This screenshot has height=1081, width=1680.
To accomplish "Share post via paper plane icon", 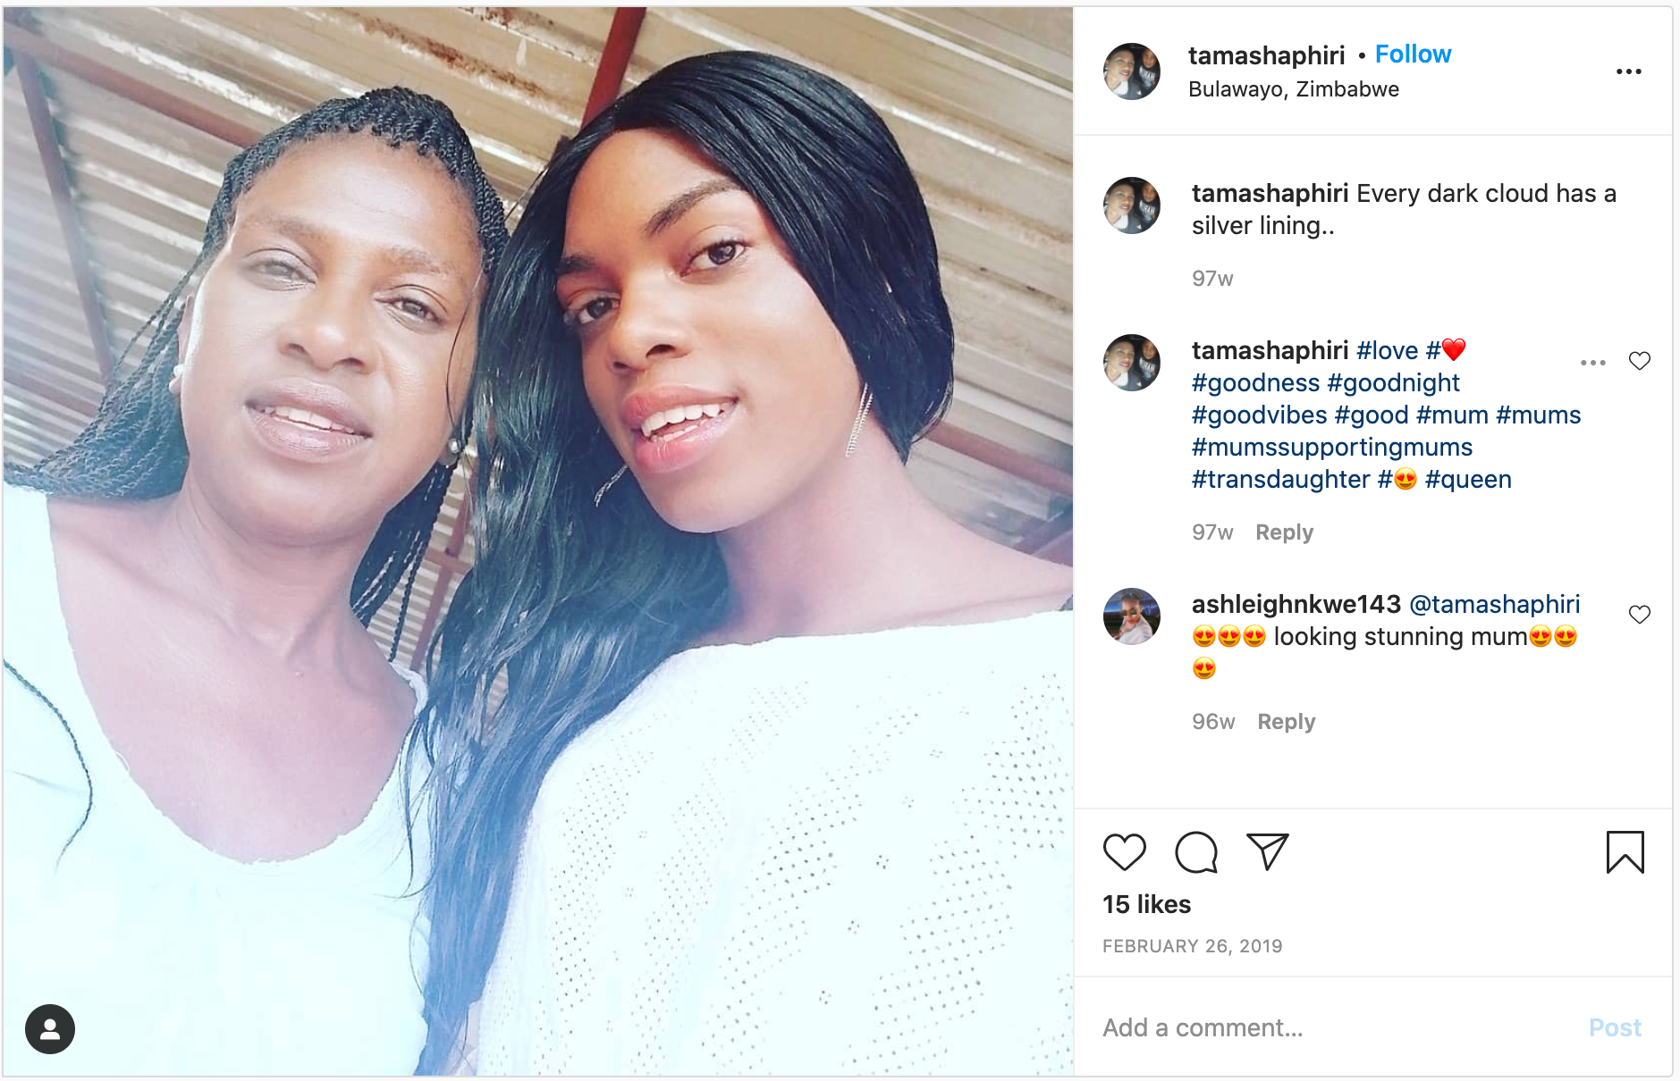I will point(1267,851).
